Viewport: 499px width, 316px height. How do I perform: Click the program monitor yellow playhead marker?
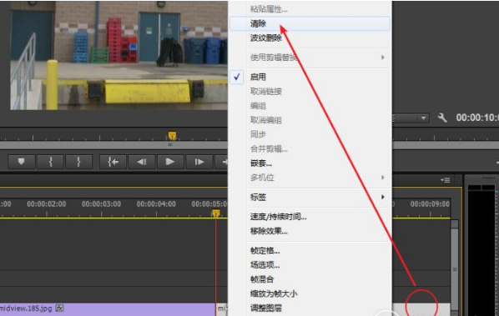click(172, 136)
